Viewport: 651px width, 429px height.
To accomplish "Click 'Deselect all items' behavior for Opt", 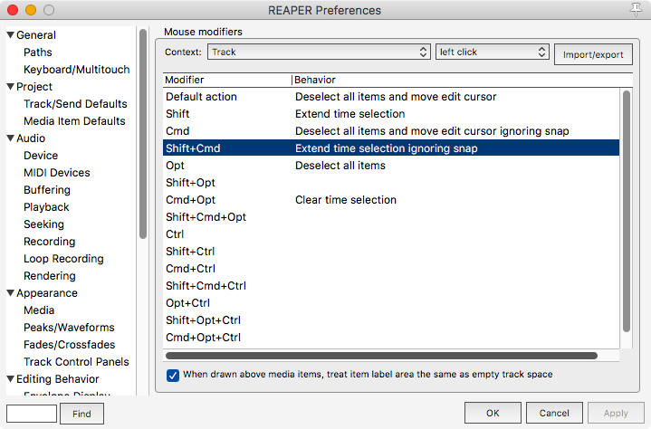I will tap(340, 166).
